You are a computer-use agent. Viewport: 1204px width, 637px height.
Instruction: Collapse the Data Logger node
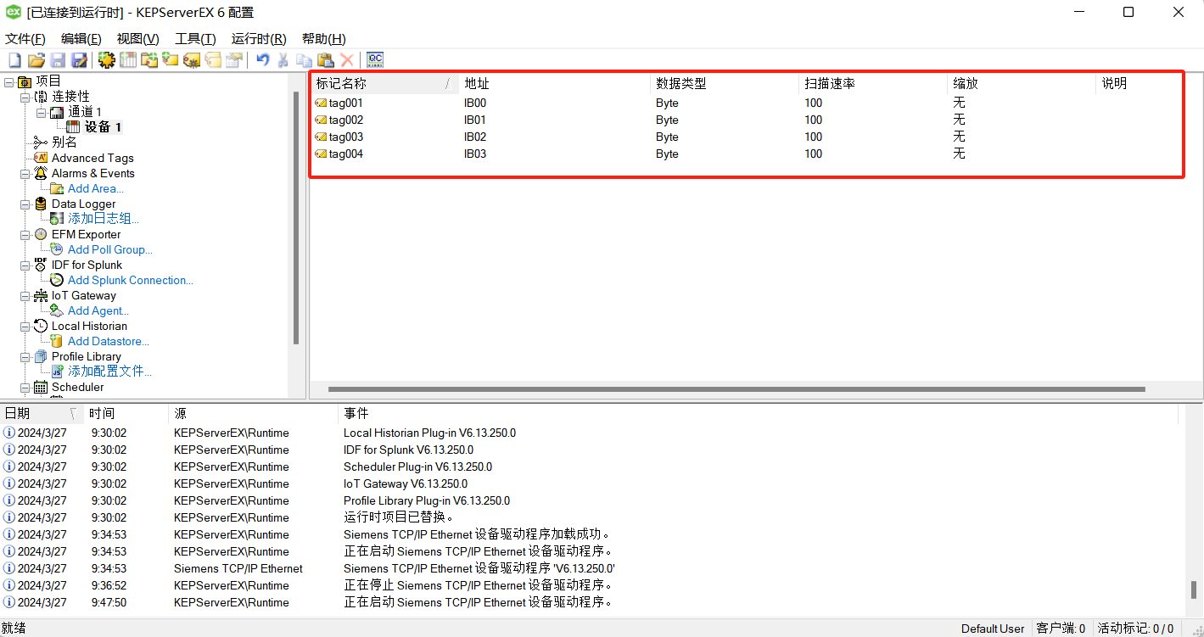tap(25, 204)
